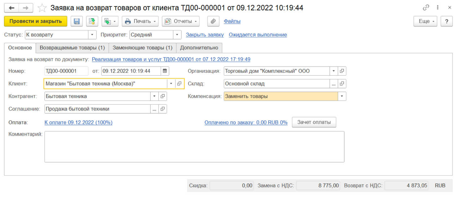Expand the Статус dropdown list
The width and height of the screenshot is (460, 197).
pos(92,35)
